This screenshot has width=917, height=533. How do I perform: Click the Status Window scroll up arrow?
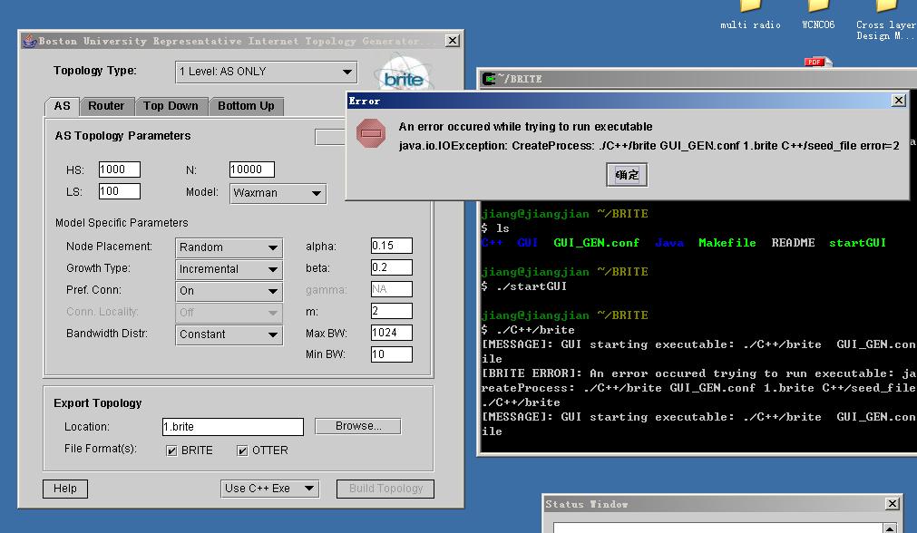click(890, 528)
